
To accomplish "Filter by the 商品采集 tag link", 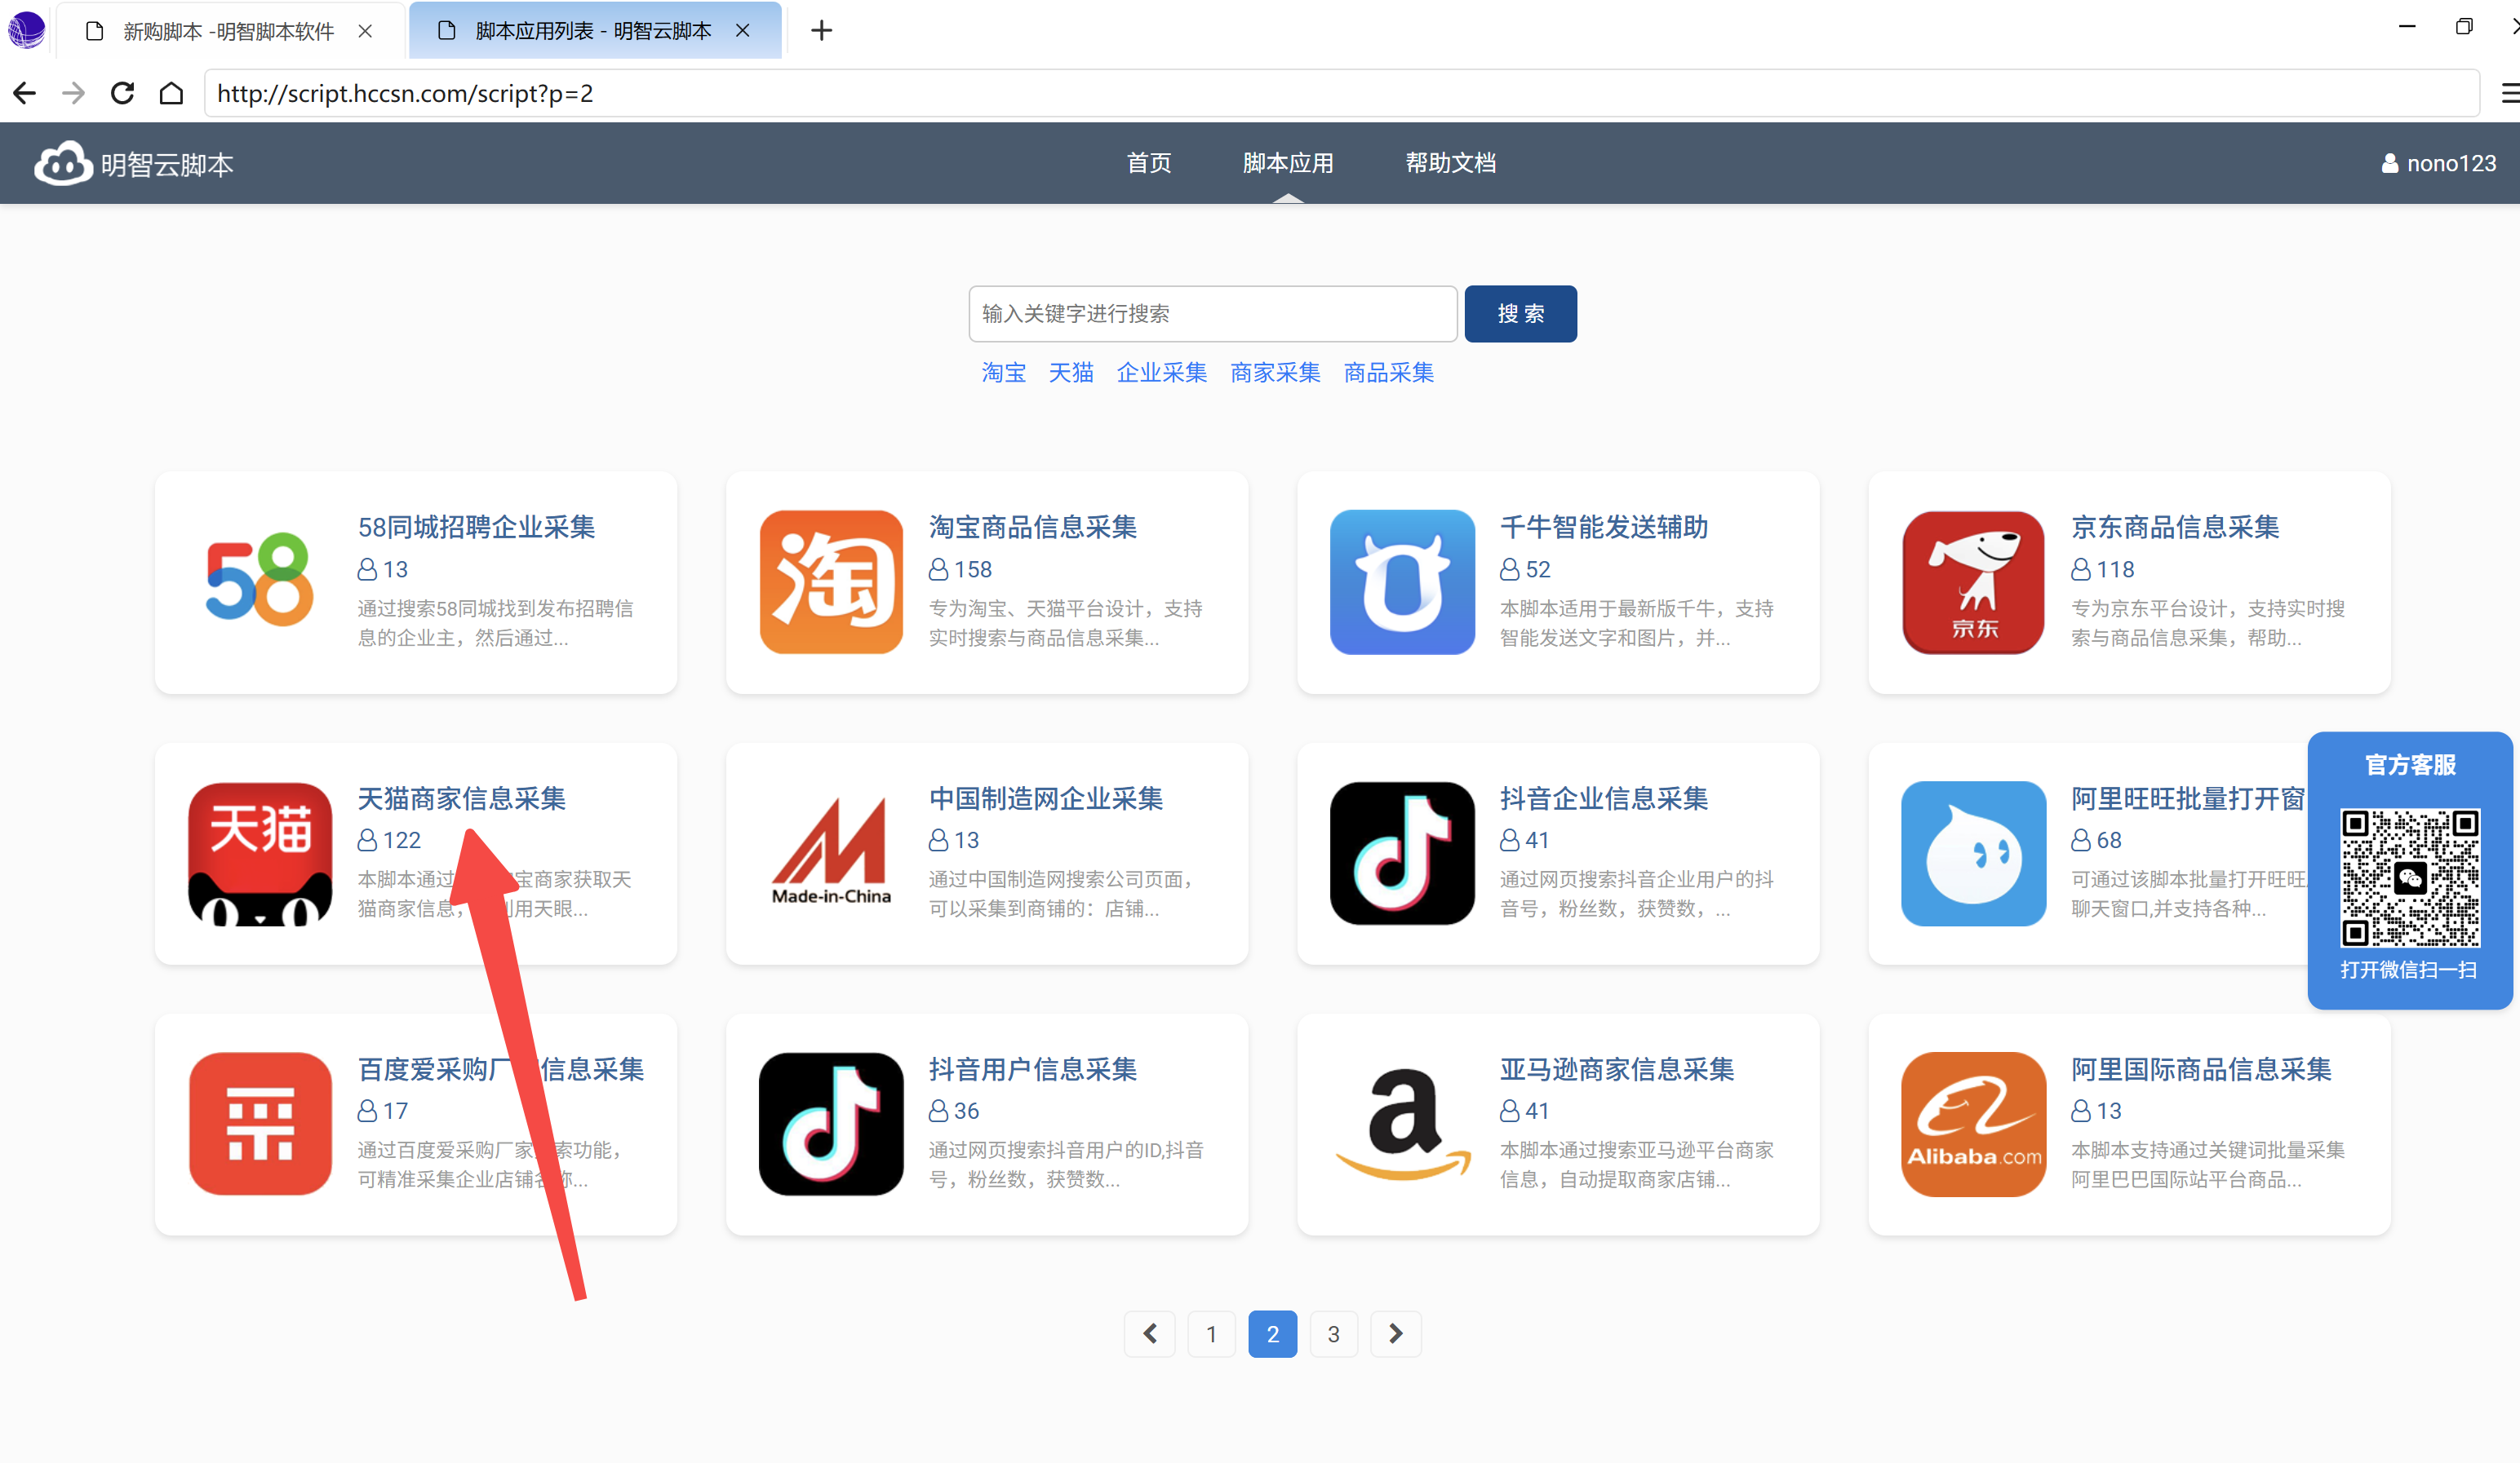I will [x=1388, y=373].
